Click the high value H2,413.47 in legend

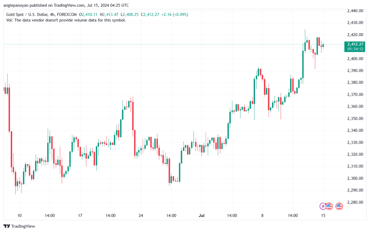(109, 14)
